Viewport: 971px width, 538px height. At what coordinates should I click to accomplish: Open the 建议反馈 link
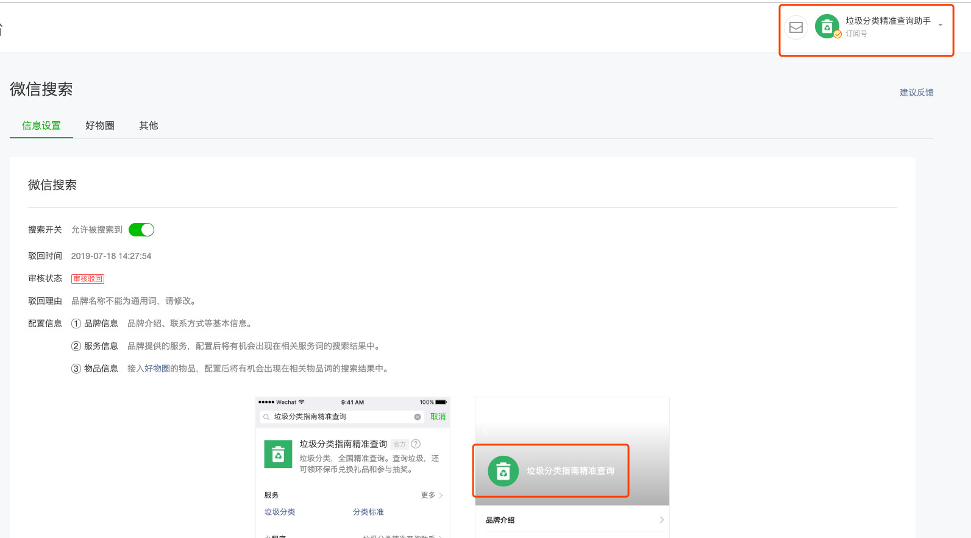click(917, 93)
